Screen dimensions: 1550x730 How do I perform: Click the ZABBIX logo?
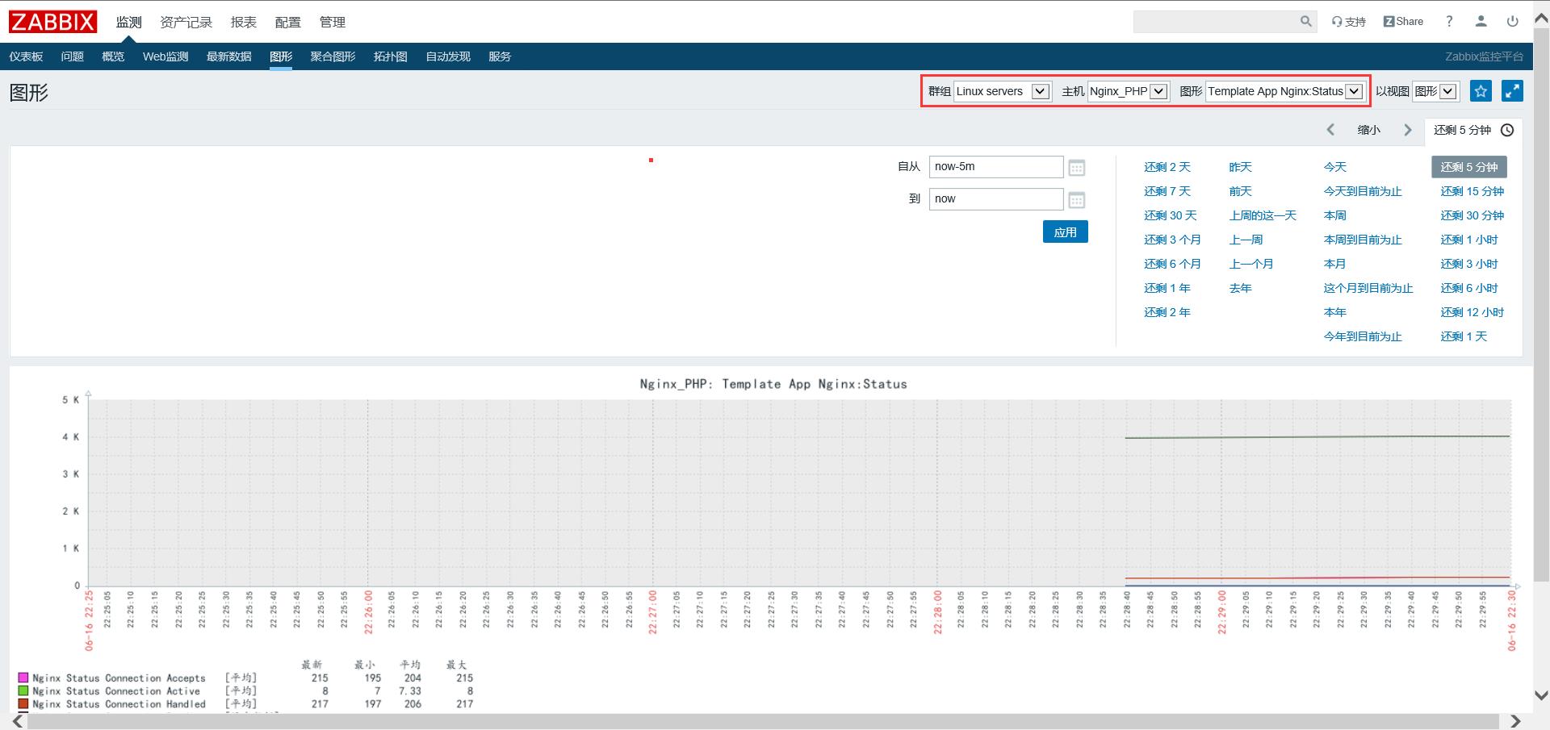pyautogui.click(x=53, y=22)
